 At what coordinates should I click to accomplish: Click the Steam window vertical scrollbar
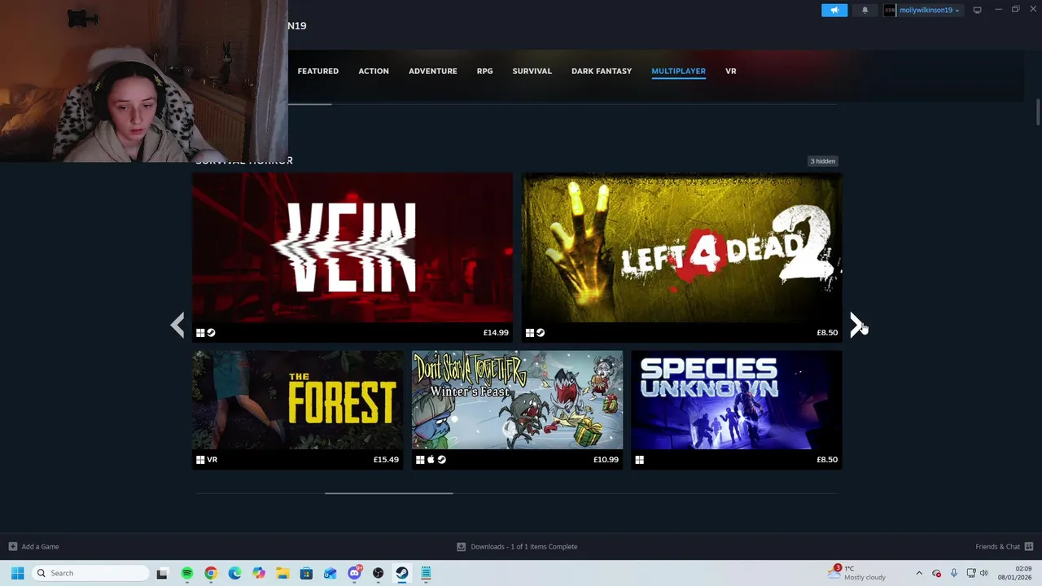click(1038, 112)
